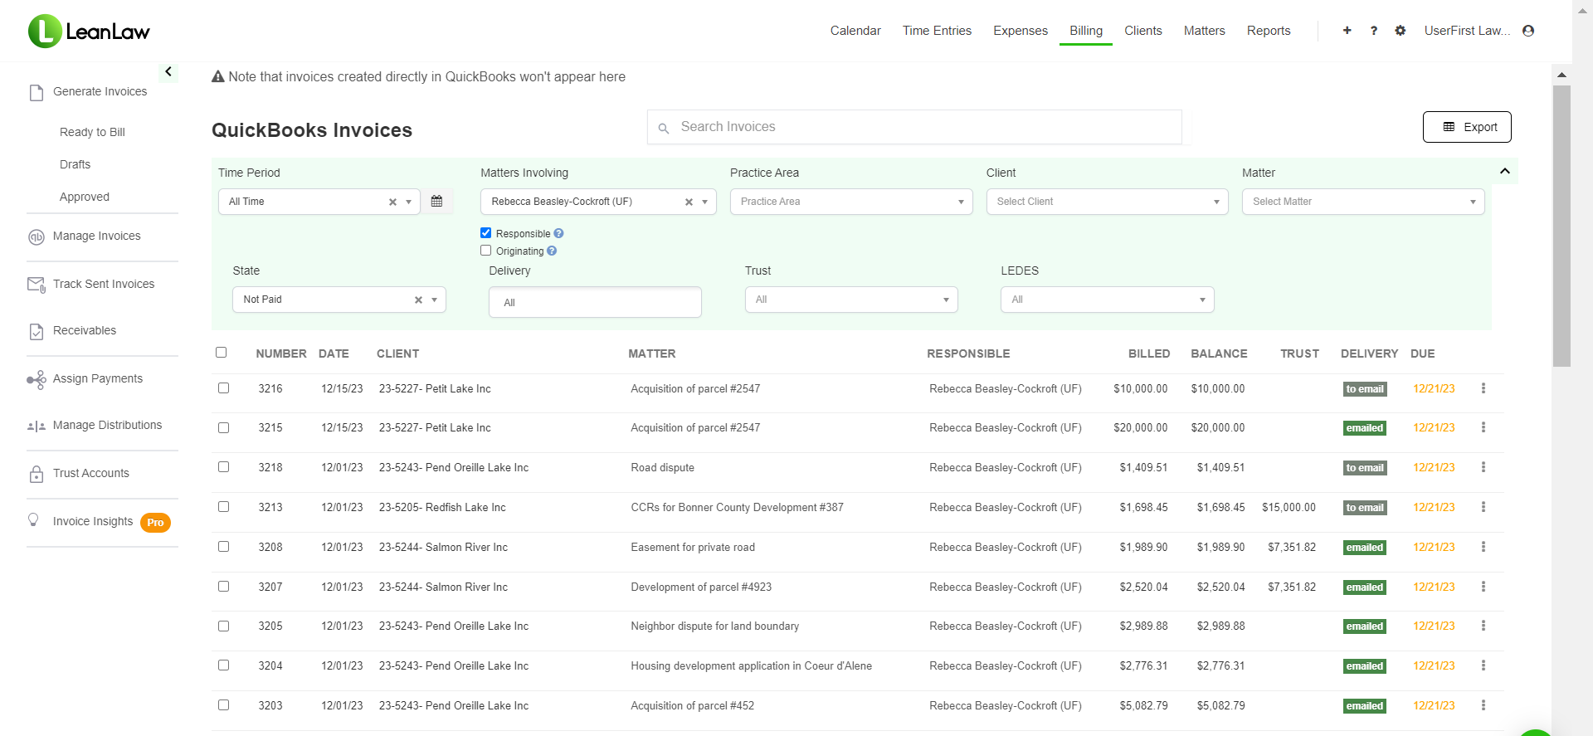Uncheck the Responsible checkbox
The height and width of the screenshot is (736, 1593).
(x=486, y=233)
